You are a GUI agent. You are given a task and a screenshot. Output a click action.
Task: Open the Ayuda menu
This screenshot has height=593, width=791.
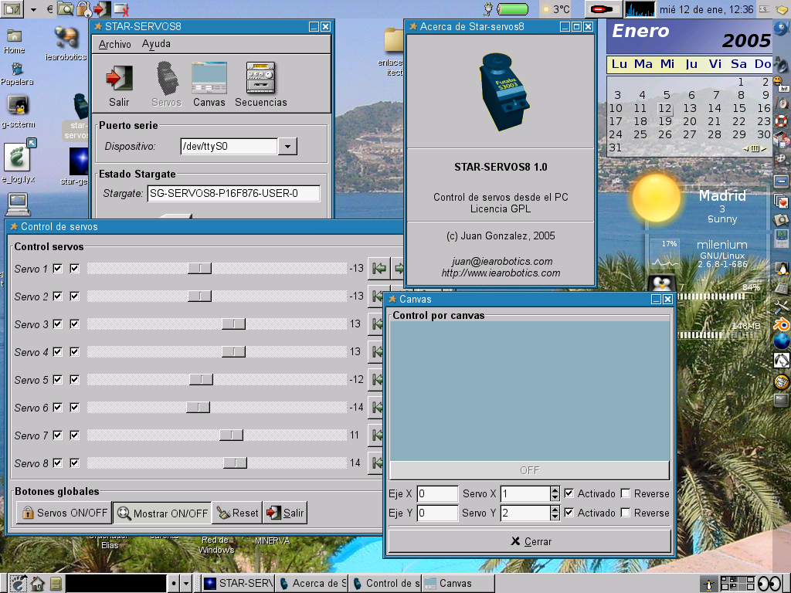pos(156,44)
